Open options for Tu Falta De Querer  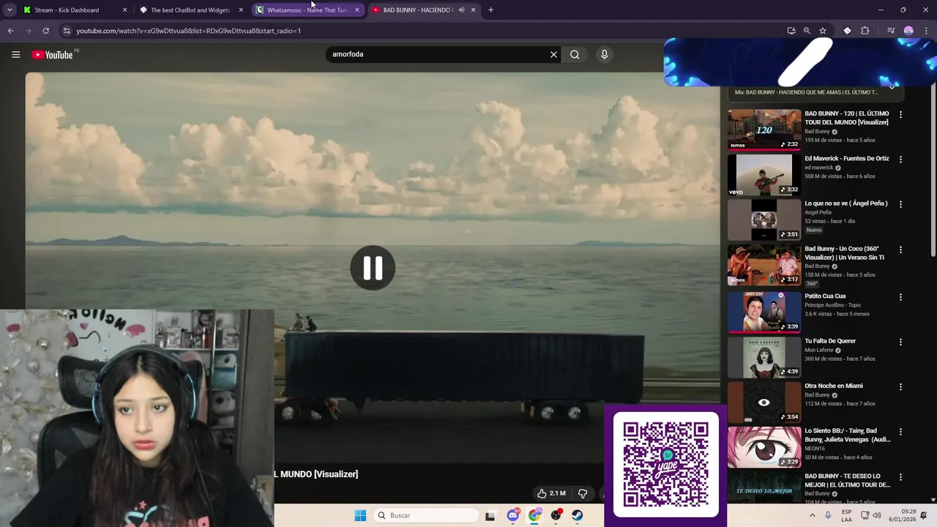(900, 342)
